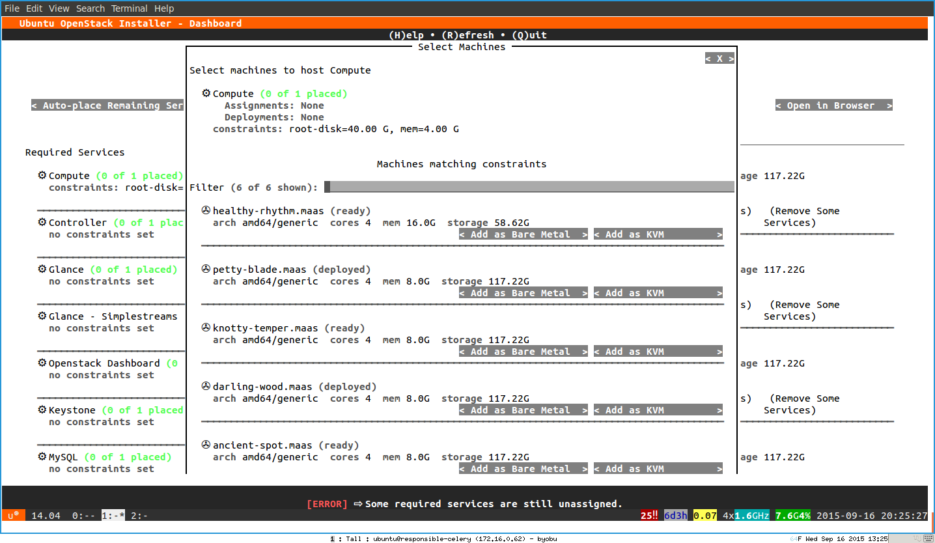Click the constraints root-disk=40.00 G line in dialog
The width and height of the screenshot is (935, 543).
(336, 129)
